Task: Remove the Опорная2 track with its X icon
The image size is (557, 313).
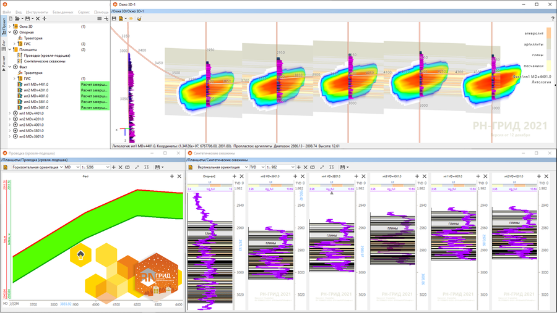Action: 242,177
